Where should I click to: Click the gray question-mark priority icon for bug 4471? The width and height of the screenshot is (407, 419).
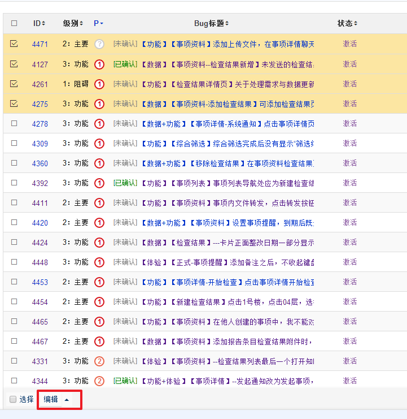coord(99,44)
